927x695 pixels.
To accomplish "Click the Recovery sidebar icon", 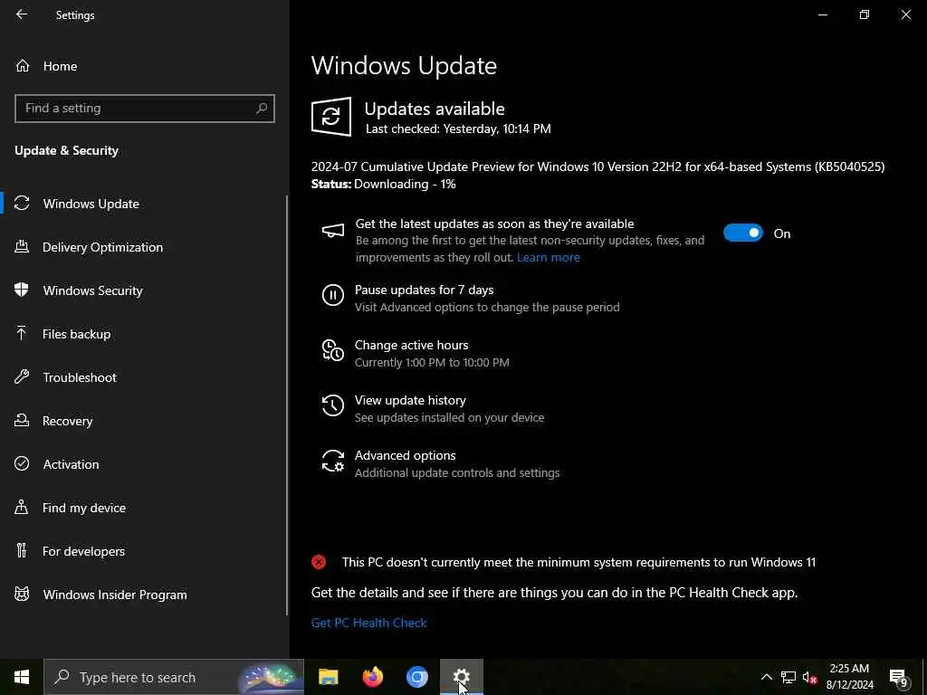I will click(x=22, y=420).
